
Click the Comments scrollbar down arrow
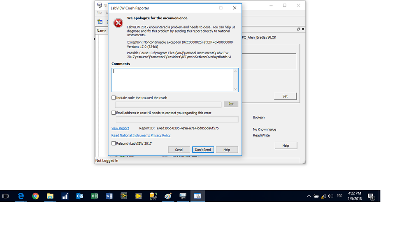tap(235, 89)
